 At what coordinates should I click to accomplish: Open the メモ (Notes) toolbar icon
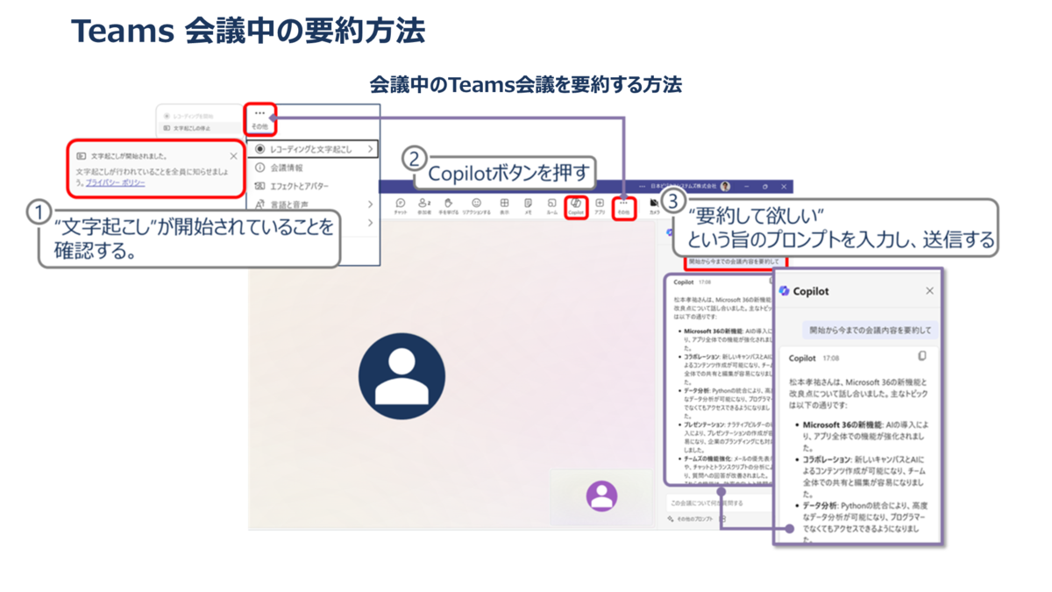coord(529,206)
